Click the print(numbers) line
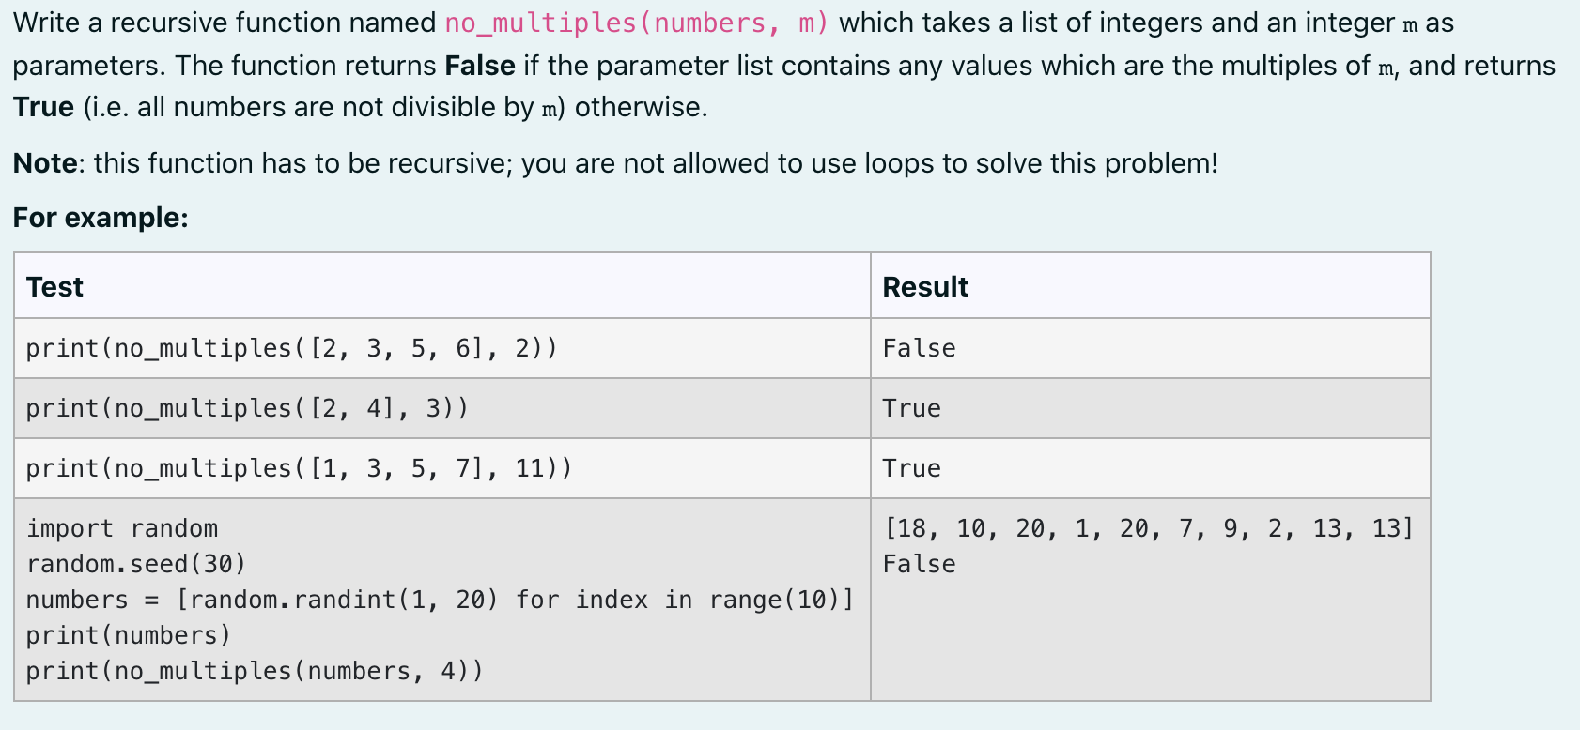This screenshot has height=730, width=1580. click(x=129, y=635)
